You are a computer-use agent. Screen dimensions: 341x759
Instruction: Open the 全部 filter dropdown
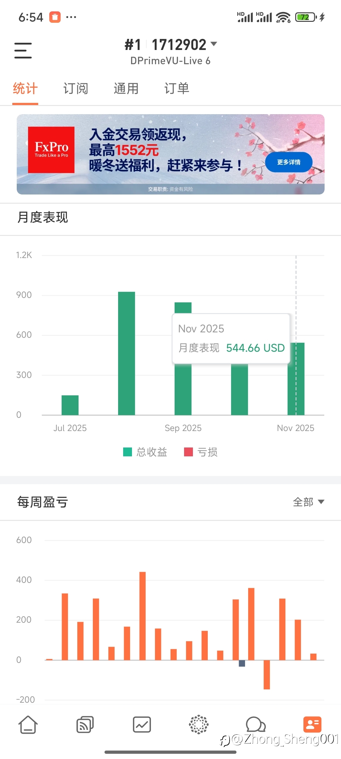[308, 502]
